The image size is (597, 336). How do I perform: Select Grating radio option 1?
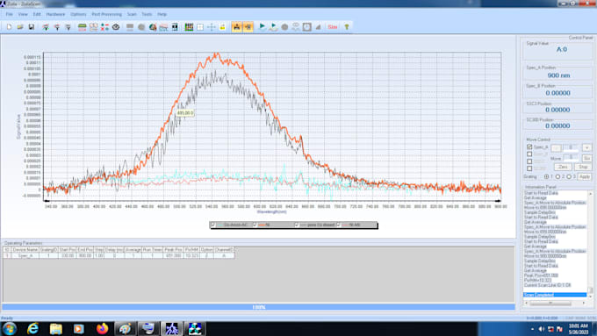[547, 176]
